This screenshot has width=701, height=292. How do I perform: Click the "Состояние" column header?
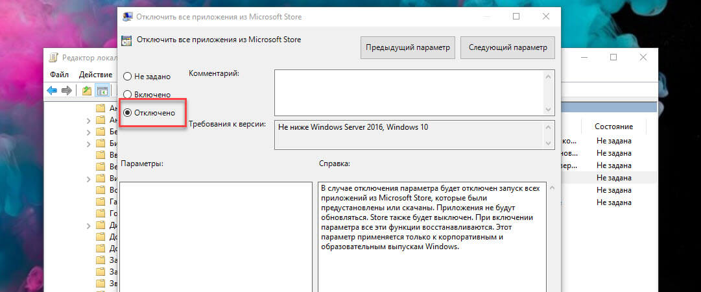click(x=613, y=127)
